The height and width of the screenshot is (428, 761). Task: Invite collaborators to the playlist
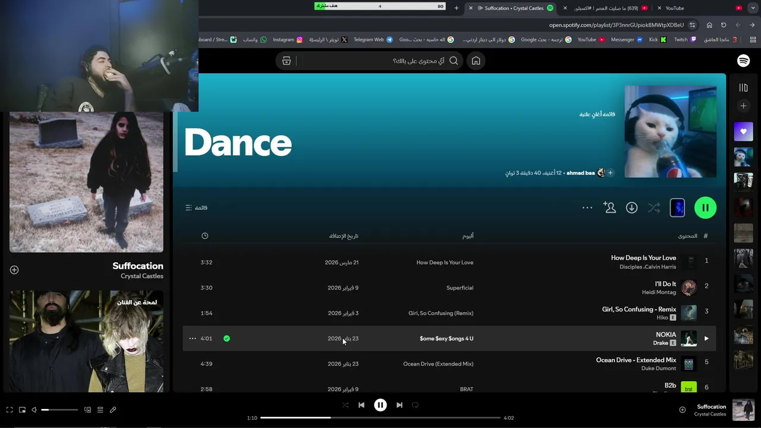tap(609, 207)
